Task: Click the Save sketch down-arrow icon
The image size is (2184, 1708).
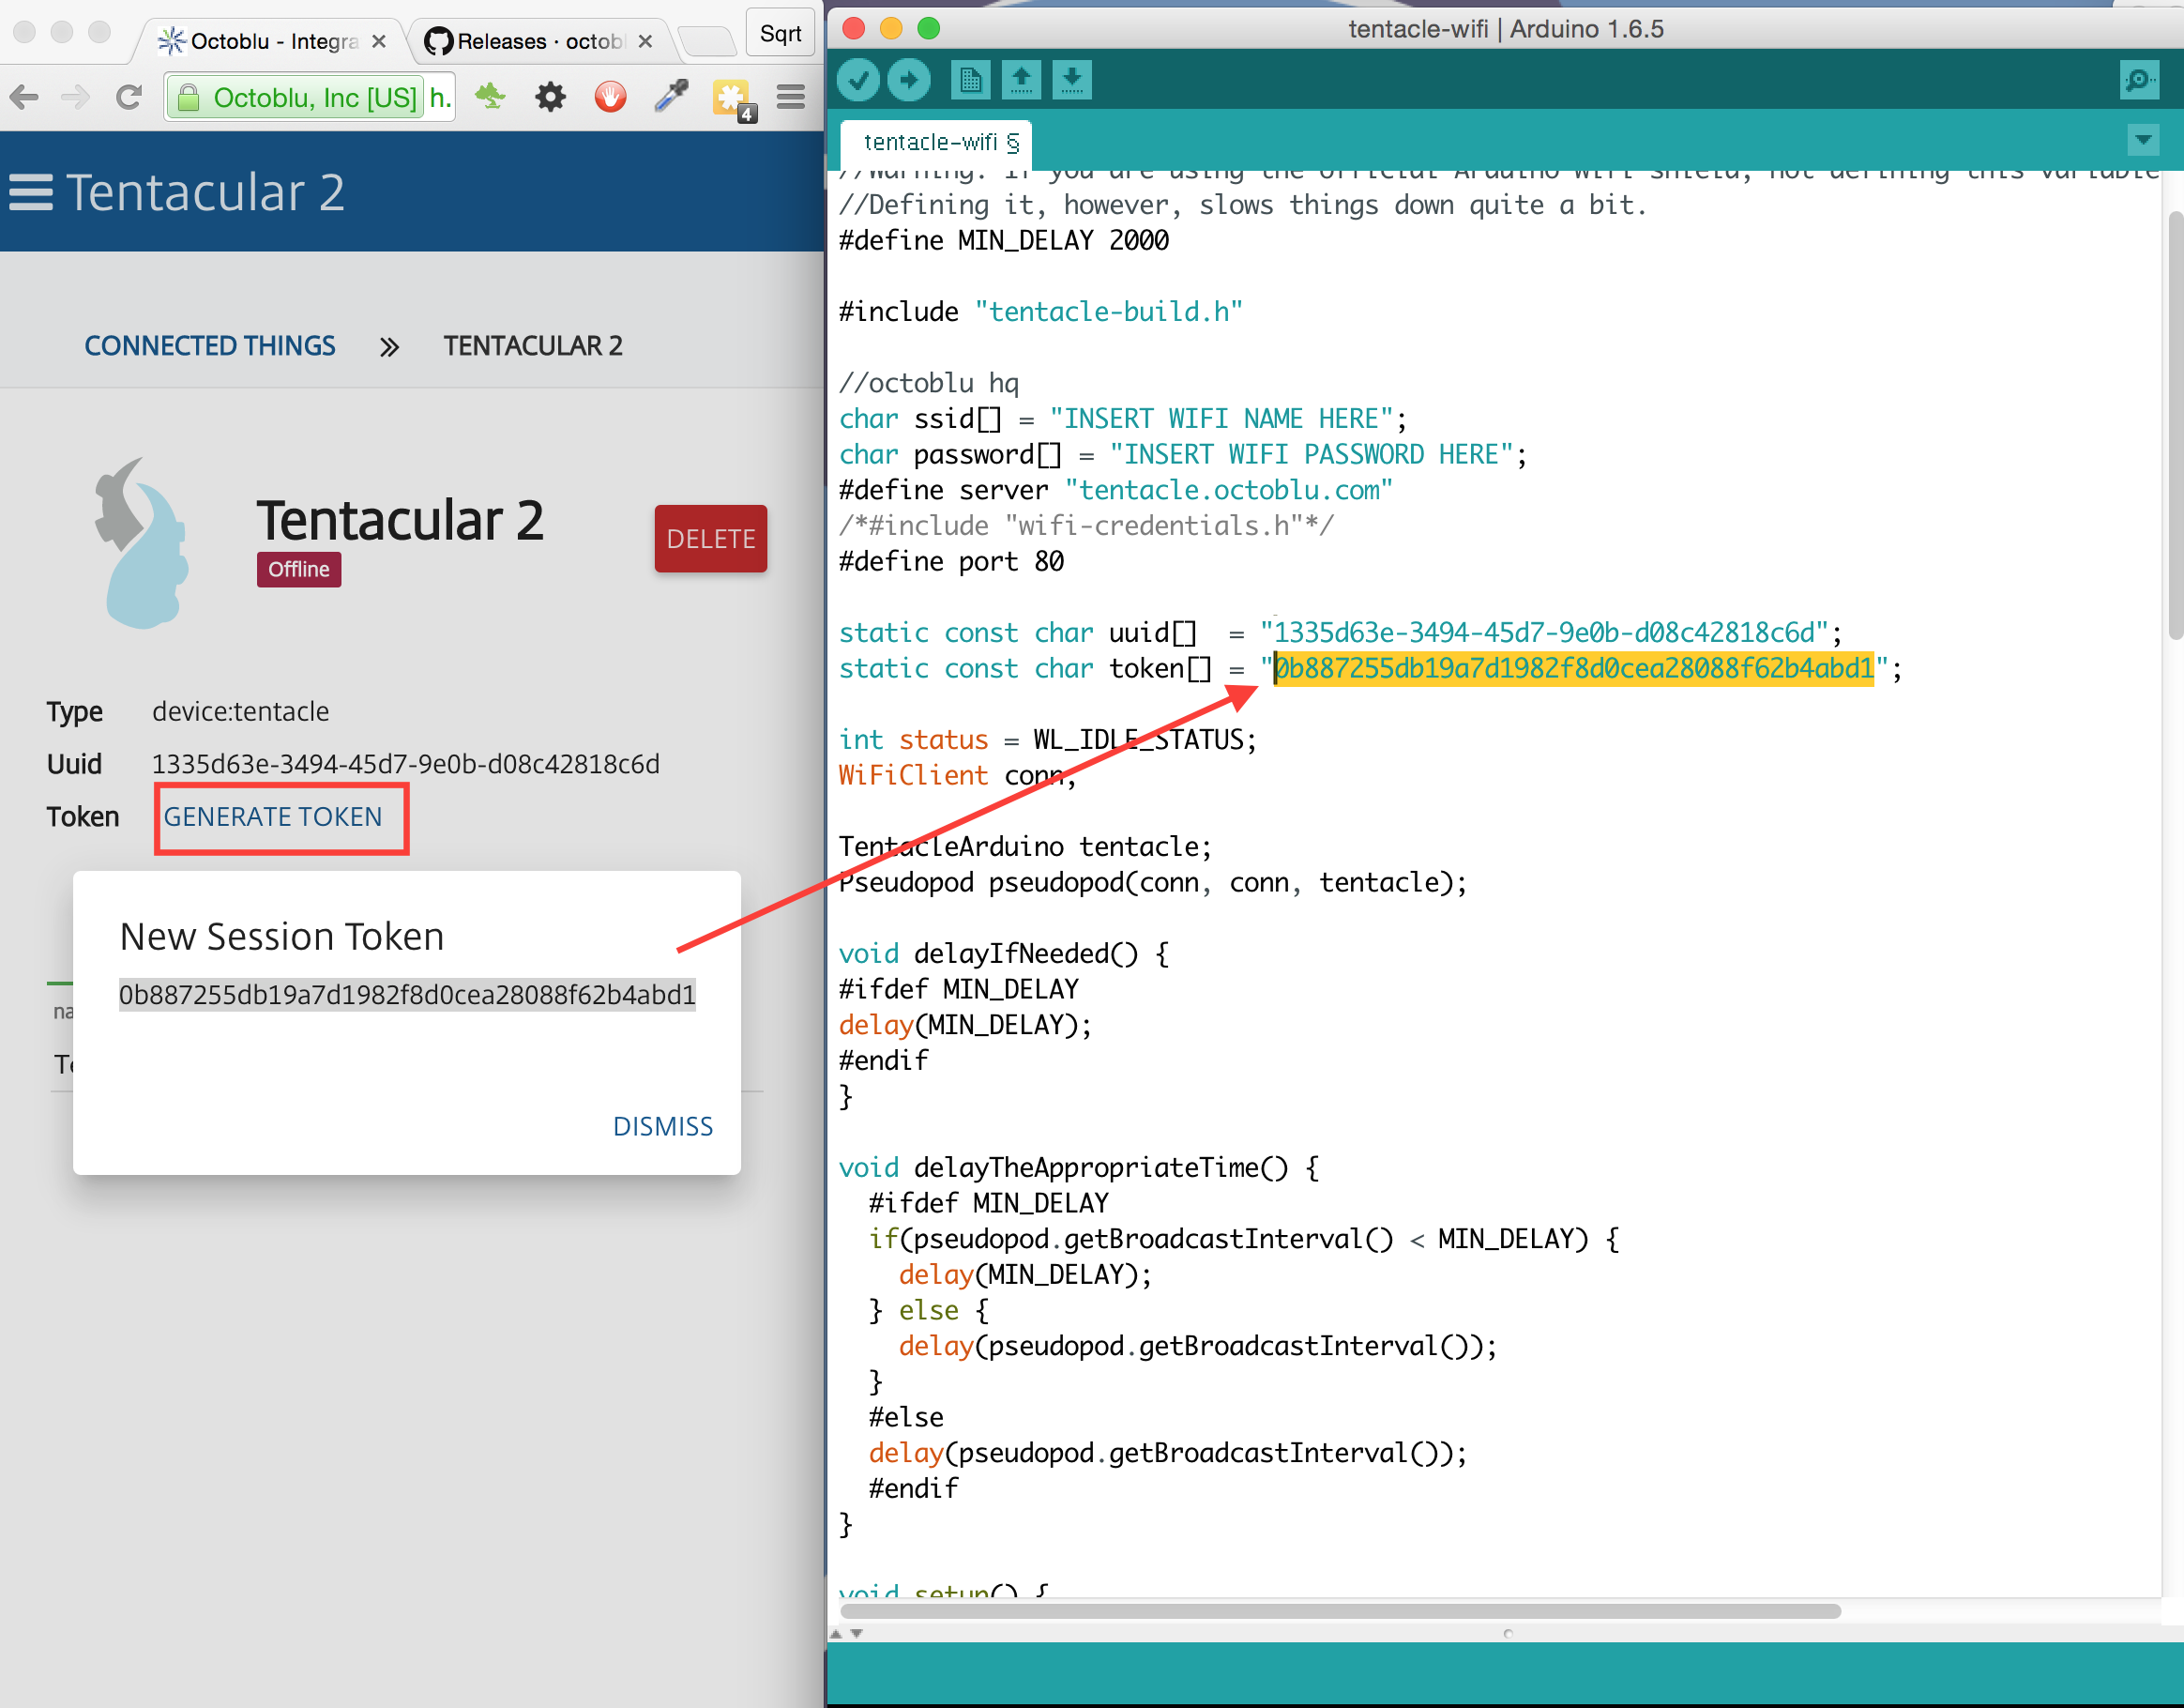Action: [1071, 80]
